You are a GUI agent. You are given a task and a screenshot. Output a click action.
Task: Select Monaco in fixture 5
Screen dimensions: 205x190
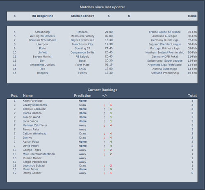click(82, 32)
